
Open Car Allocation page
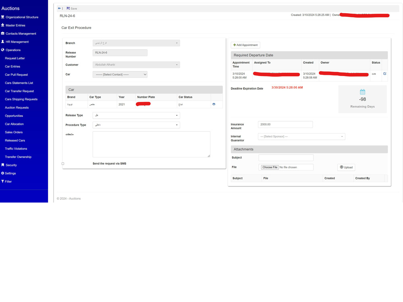pyautogui.click(x=14, y=124)
